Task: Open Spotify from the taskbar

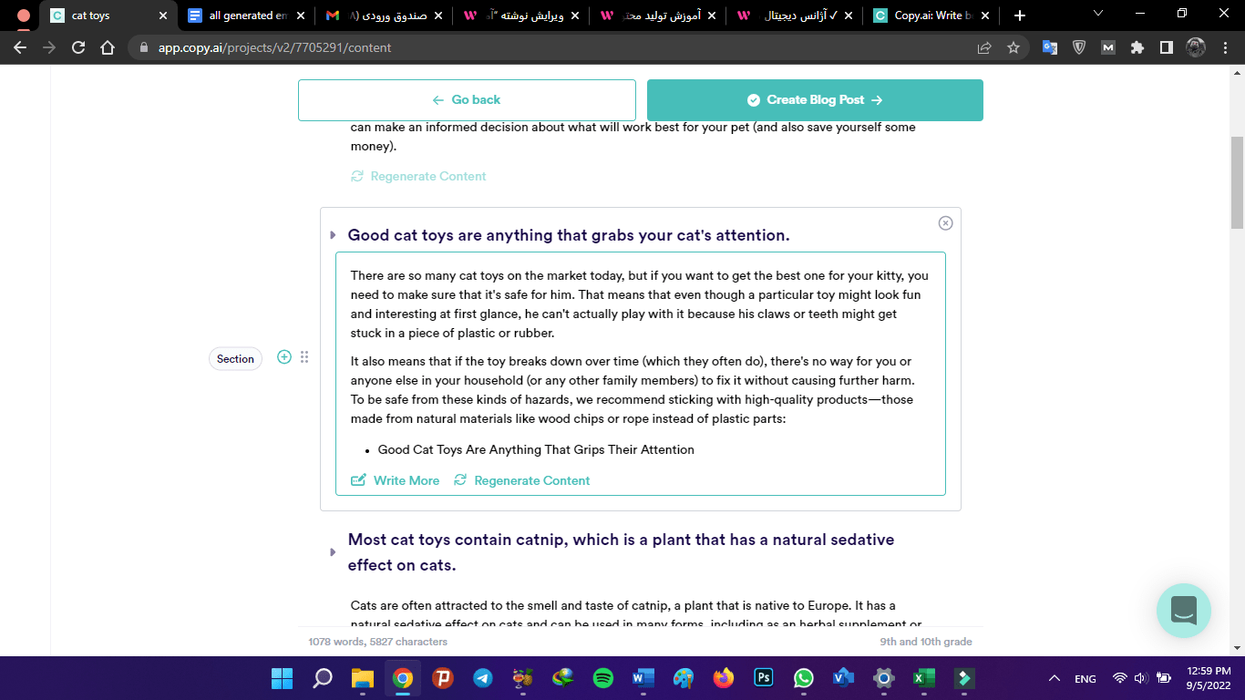Action: tap(602, 678)
